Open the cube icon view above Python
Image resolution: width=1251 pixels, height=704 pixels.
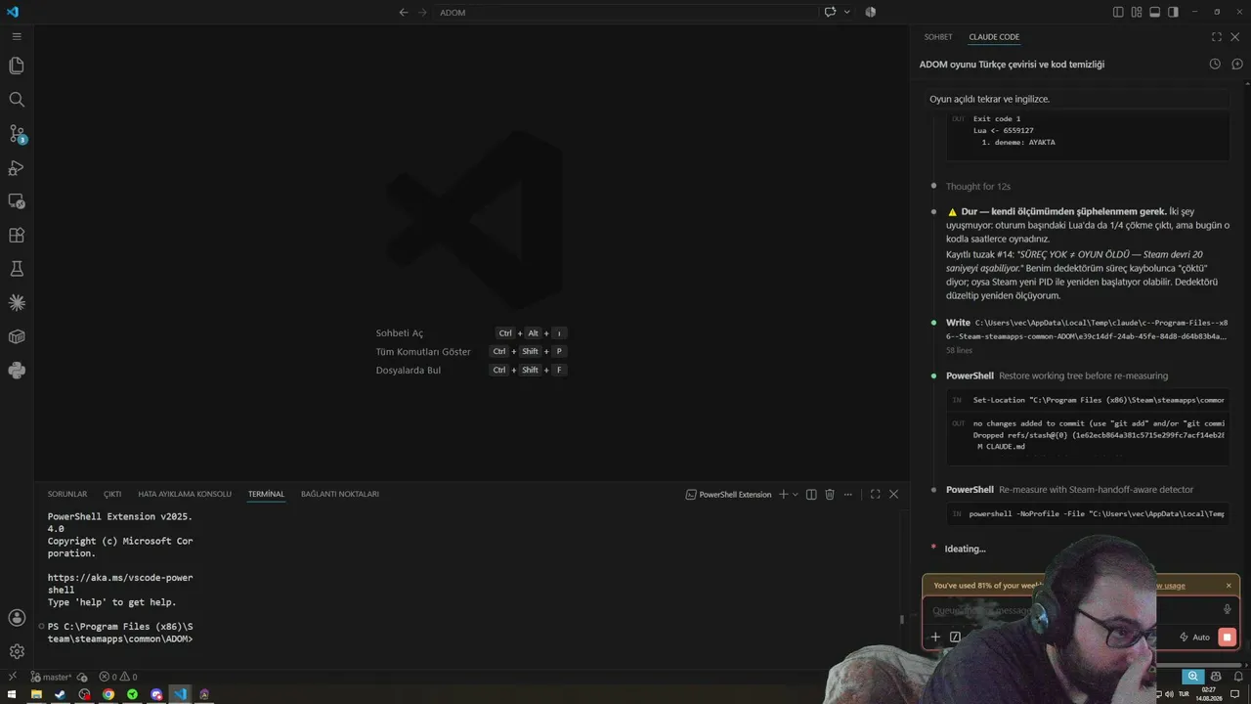[x=17, y=336]
